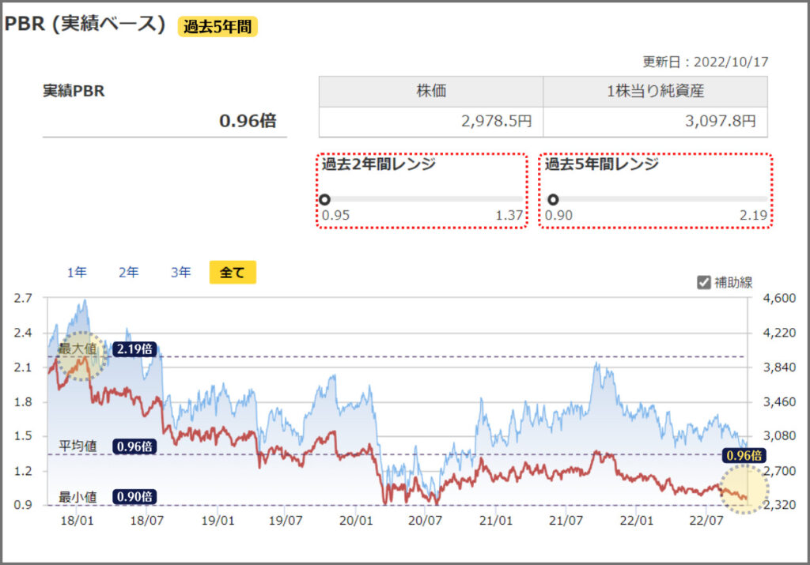
Task: Click the 過去2年間レンジ slider marker
Action: (x=324, y=200)
